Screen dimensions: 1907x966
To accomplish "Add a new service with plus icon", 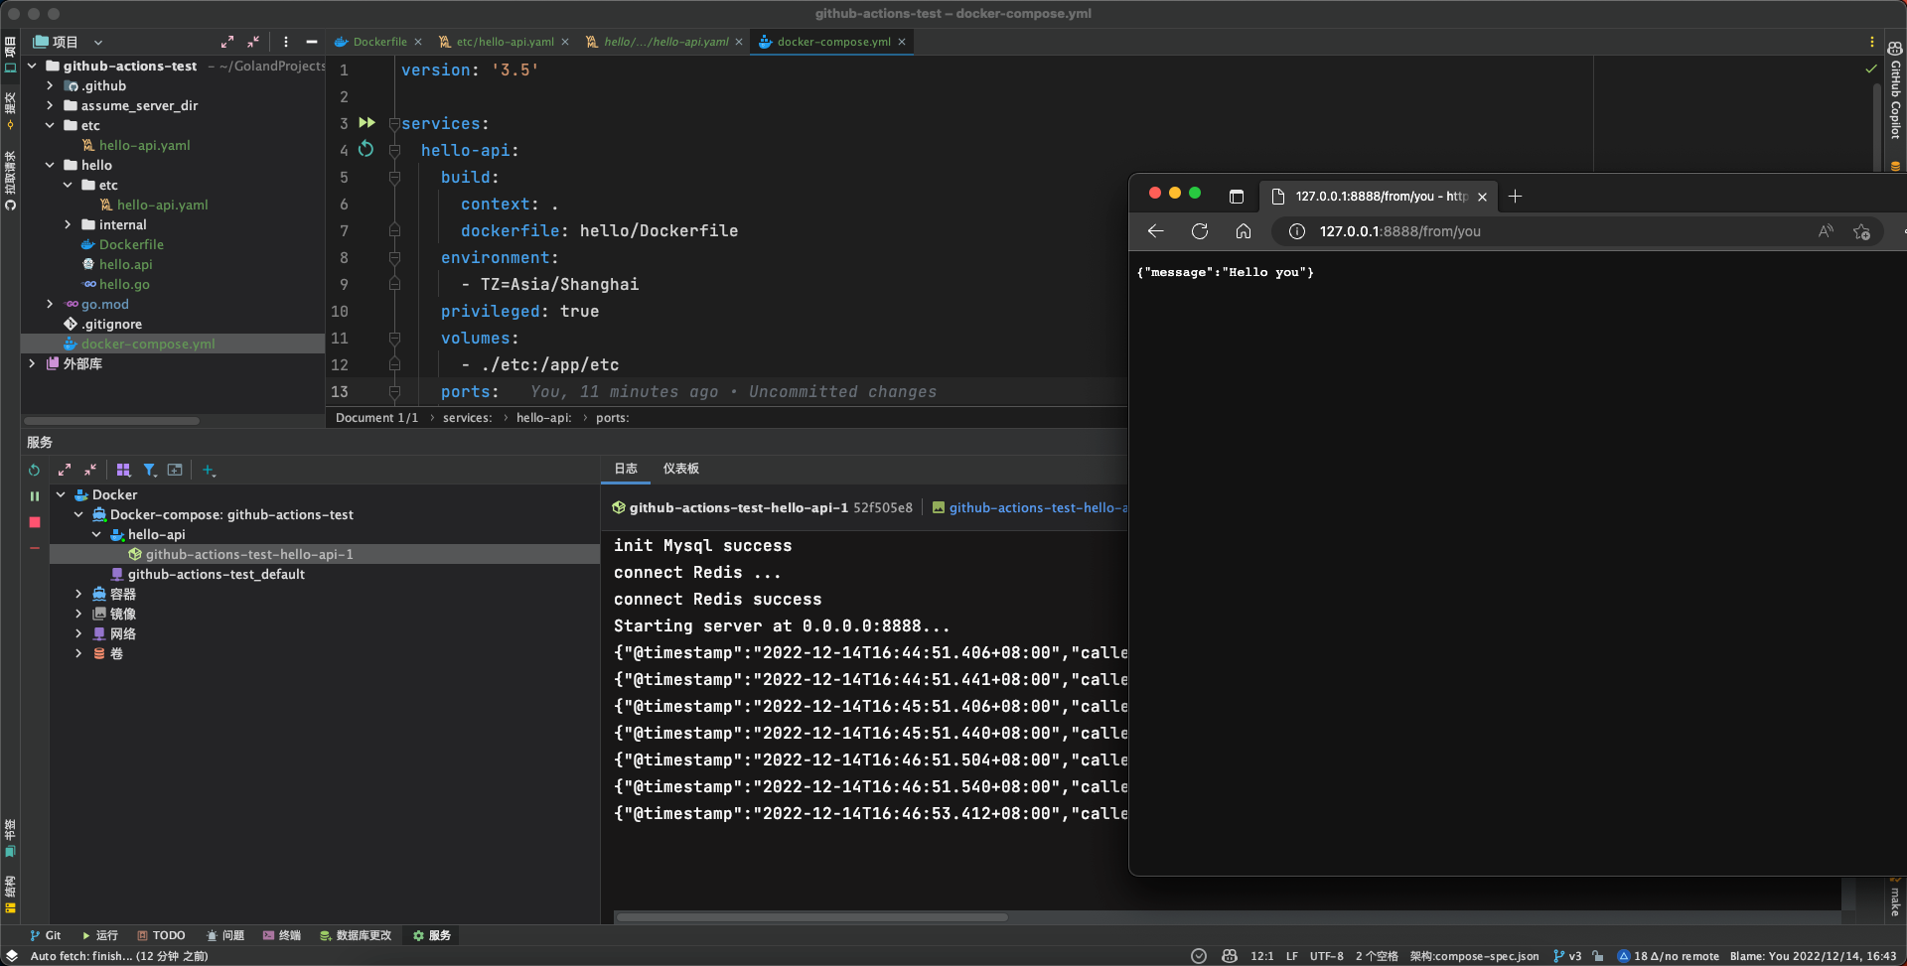I will [x=209, y=470].
